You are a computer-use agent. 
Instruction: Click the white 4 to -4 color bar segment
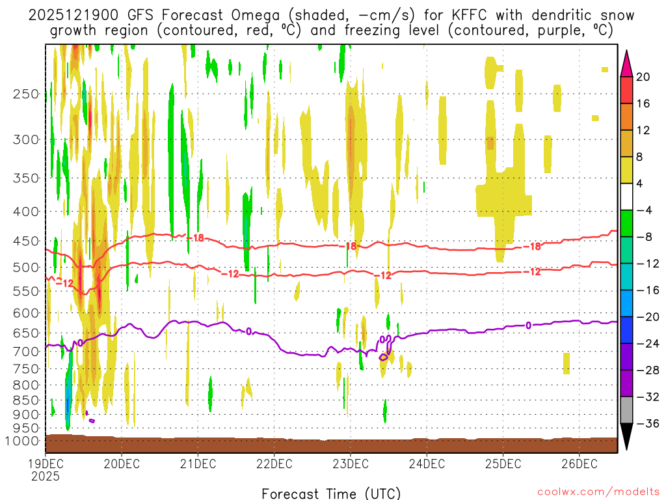(x=626, y=197)
